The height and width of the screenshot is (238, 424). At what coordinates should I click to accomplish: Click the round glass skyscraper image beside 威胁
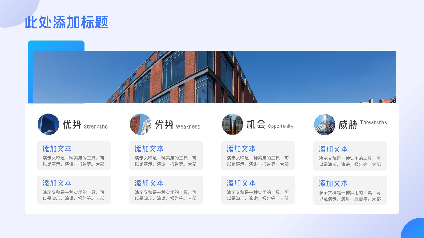325,125
